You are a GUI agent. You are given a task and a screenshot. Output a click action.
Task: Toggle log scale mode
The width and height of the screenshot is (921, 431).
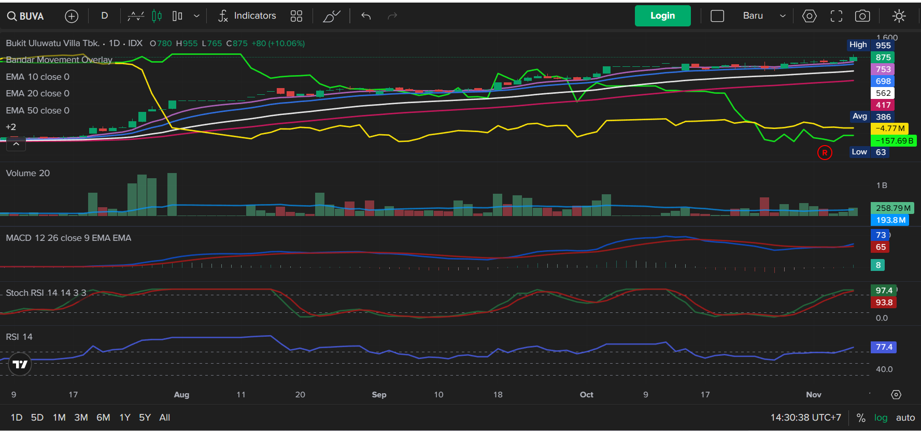[881, 418]
